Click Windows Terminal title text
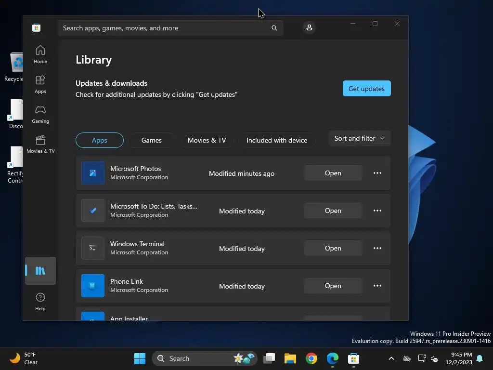The image size is (493, 370). (137, 244)
